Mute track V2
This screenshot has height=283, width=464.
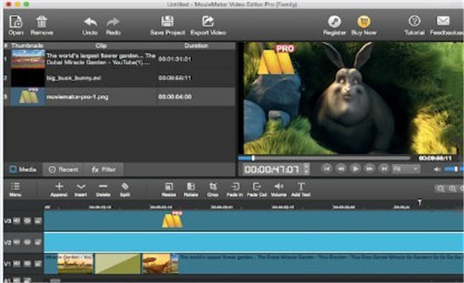click(16, 242)
